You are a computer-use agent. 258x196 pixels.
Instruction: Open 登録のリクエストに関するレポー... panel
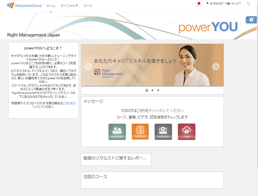pyautogui.click(x=116, y=159)
